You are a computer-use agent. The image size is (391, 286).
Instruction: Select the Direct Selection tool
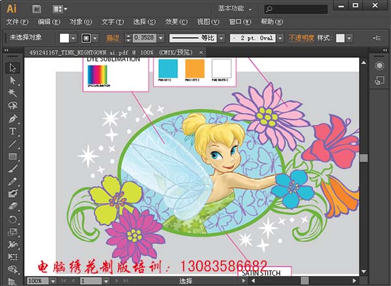coord(12,81)
